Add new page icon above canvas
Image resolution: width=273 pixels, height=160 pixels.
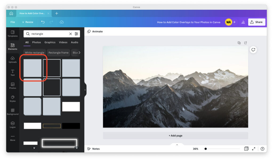click(246, 43)
